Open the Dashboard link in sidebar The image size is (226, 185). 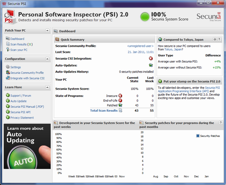(x=17, y=39)
